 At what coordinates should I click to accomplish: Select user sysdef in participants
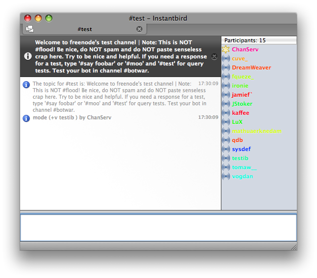(241, 149)
